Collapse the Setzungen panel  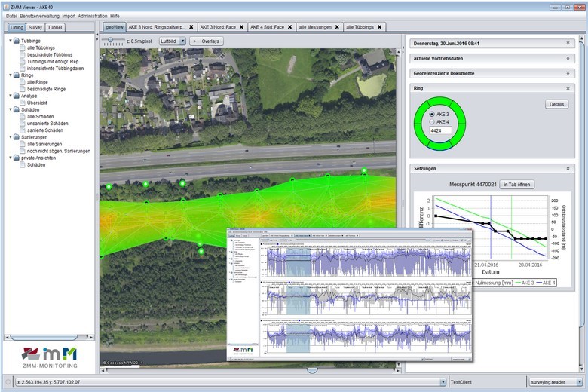(568, 168)
